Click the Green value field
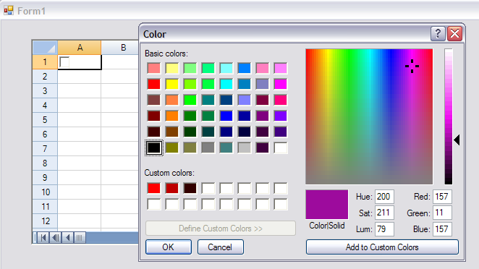 (442, 213)
